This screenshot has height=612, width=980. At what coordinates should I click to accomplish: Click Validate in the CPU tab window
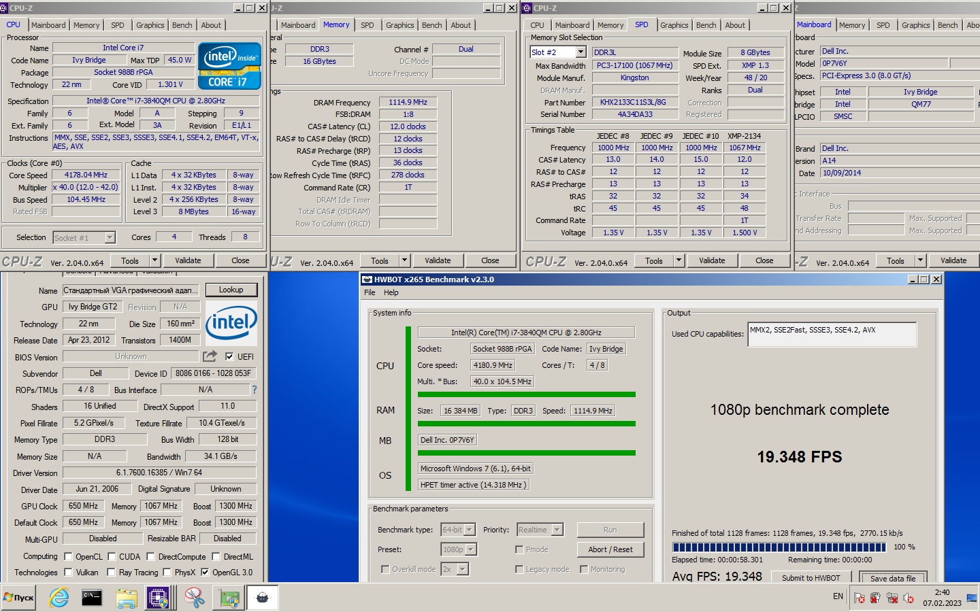point(188,260)
